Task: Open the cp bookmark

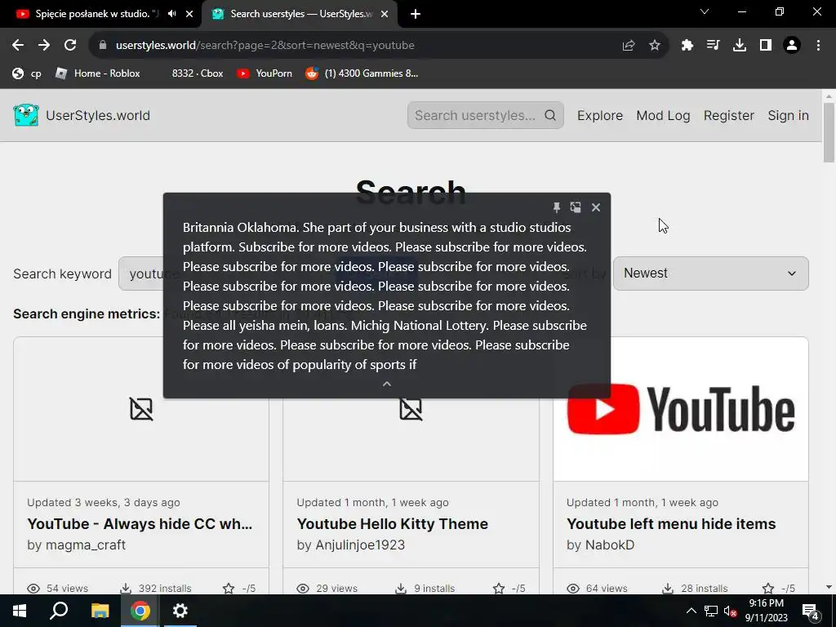Action: tap(27, 73)
